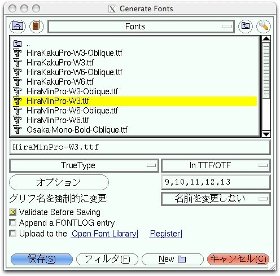The height and width of the screenshot is (276, 280).
Task: Go to the home folder icon
Action: tap(17, 26)
